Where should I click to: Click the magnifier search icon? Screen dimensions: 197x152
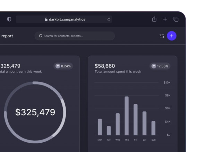(41, 36)
